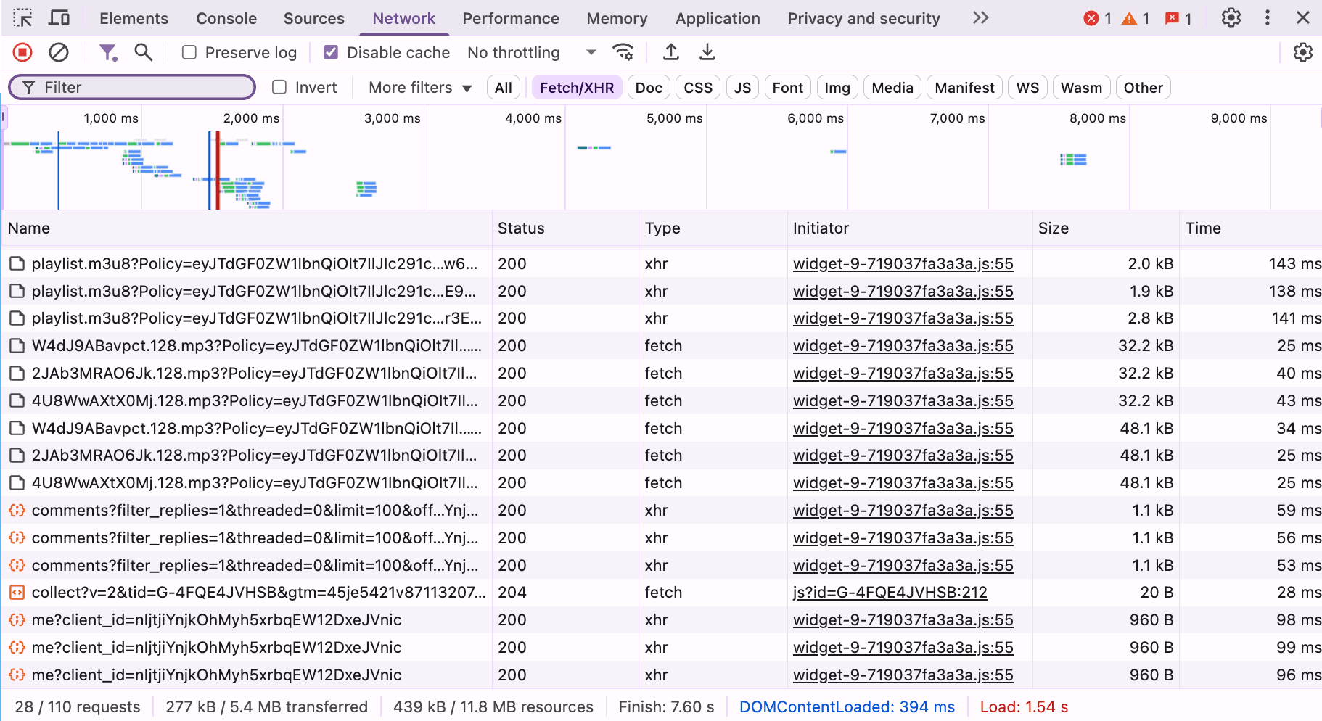
Task: Toggle device toolbar icon
Action: pos(59,18)
